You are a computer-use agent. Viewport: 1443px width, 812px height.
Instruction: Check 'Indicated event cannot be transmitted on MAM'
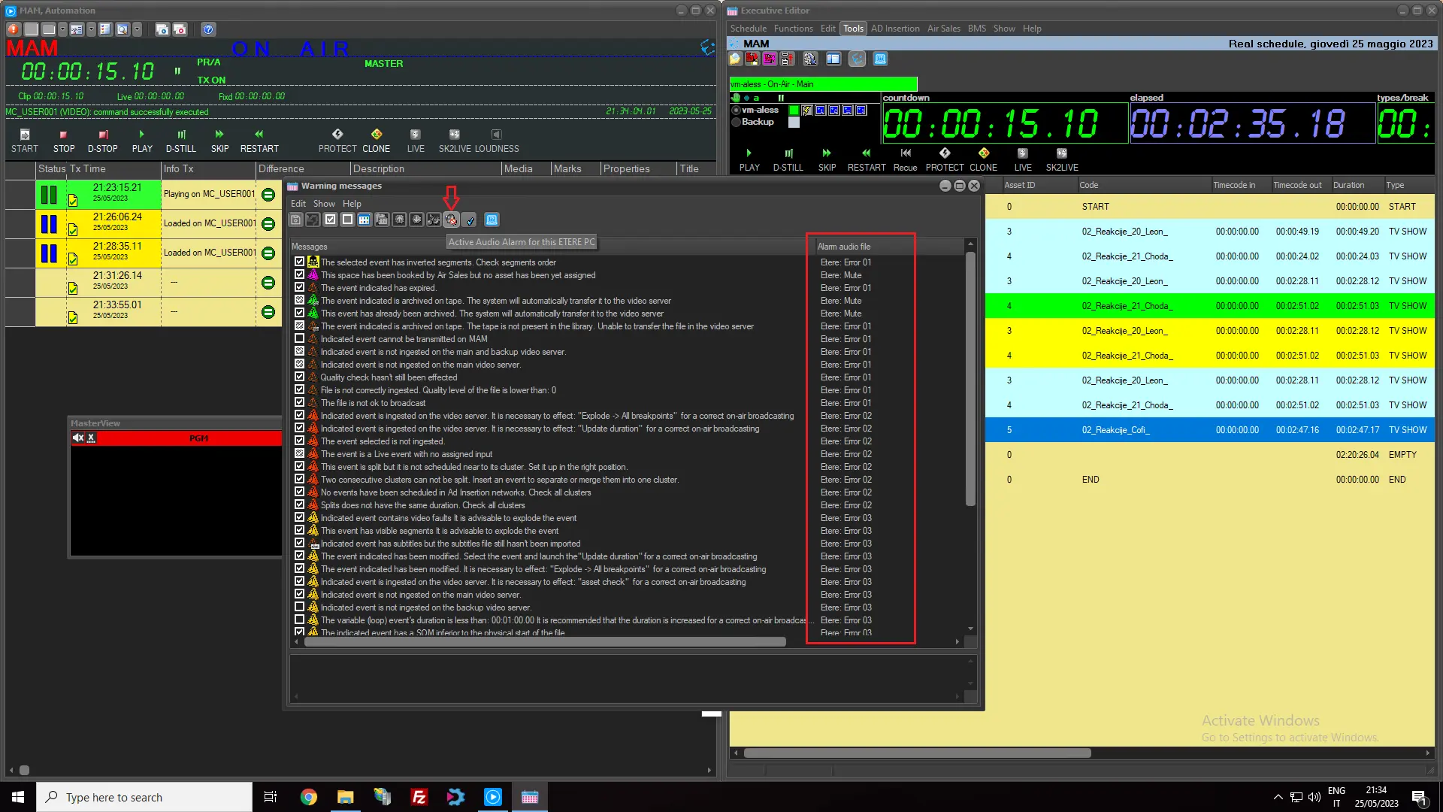[299, 339]
